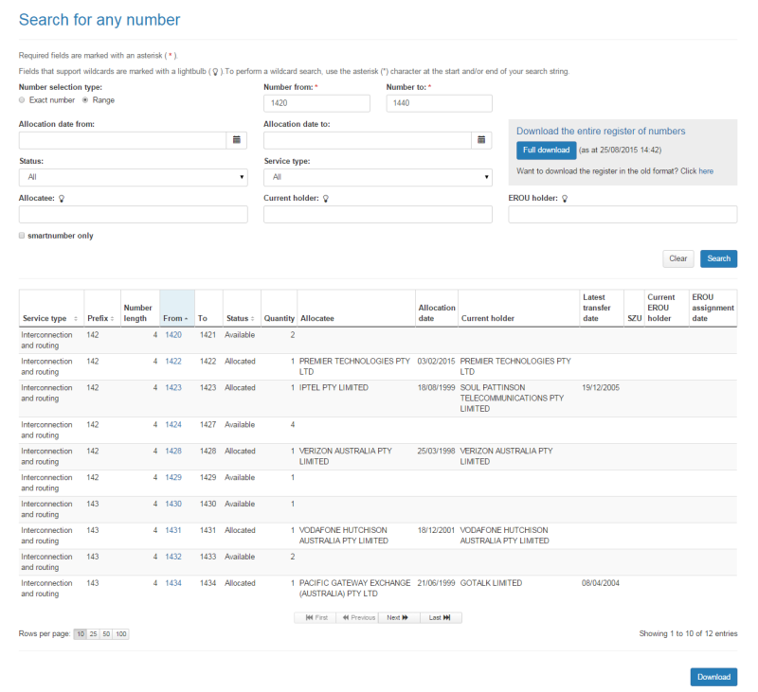The width and height of the screenshot is (758, 692).
Task: Click the Search button
Action: [x=719, y=258]
